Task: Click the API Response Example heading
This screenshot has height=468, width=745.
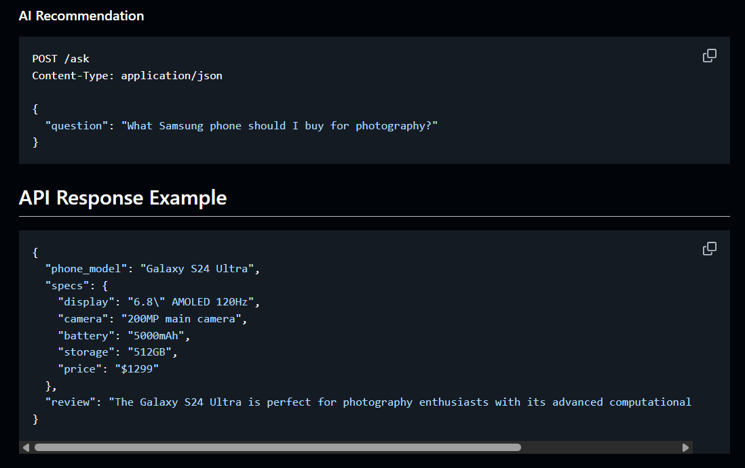Action: click(123, 198)
